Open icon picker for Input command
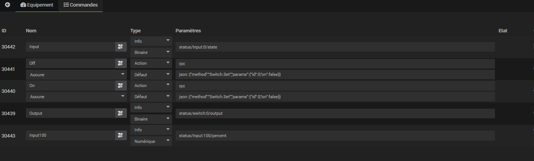The height and width of the screenshot is (161, 534). coord(121,47)
